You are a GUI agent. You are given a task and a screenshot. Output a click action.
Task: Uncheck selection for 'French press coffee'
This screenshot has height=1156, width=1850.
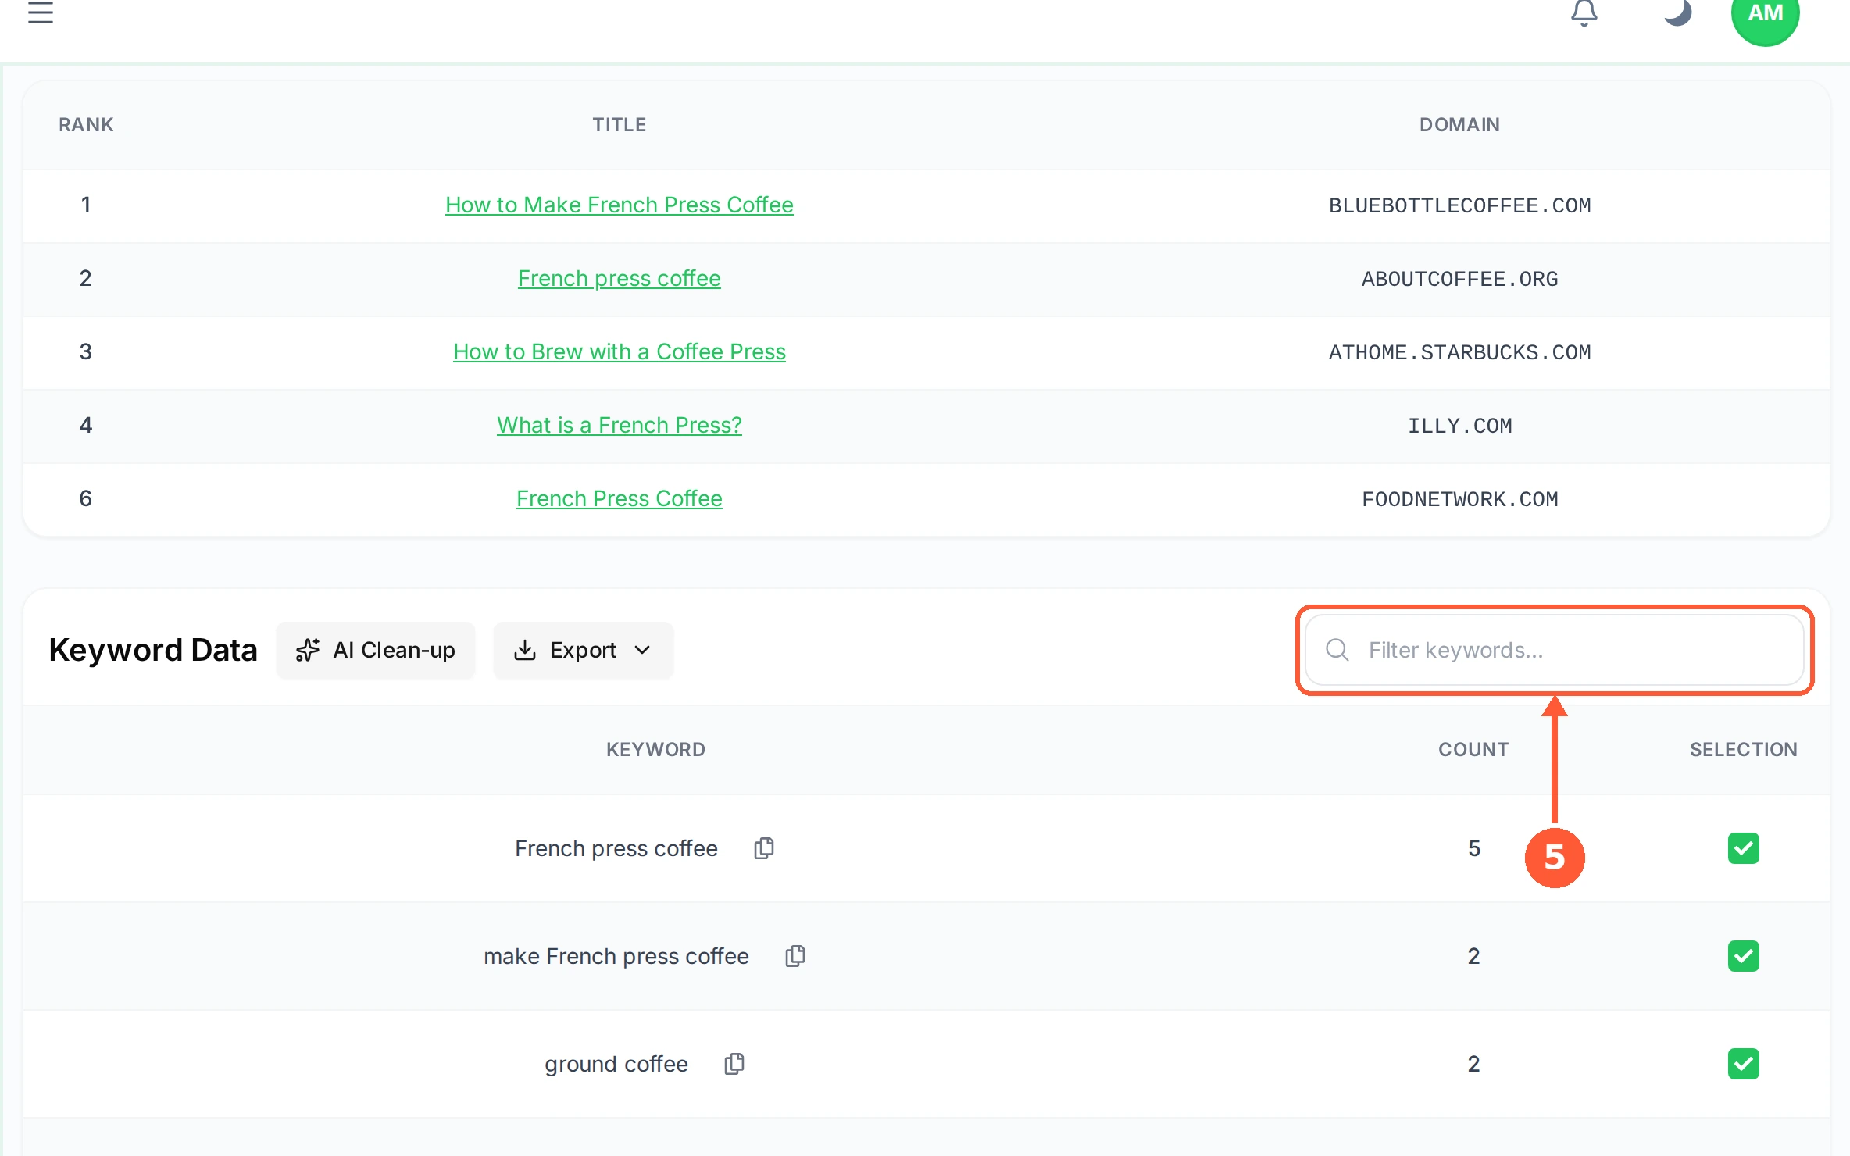click(x=1744, y=848)
